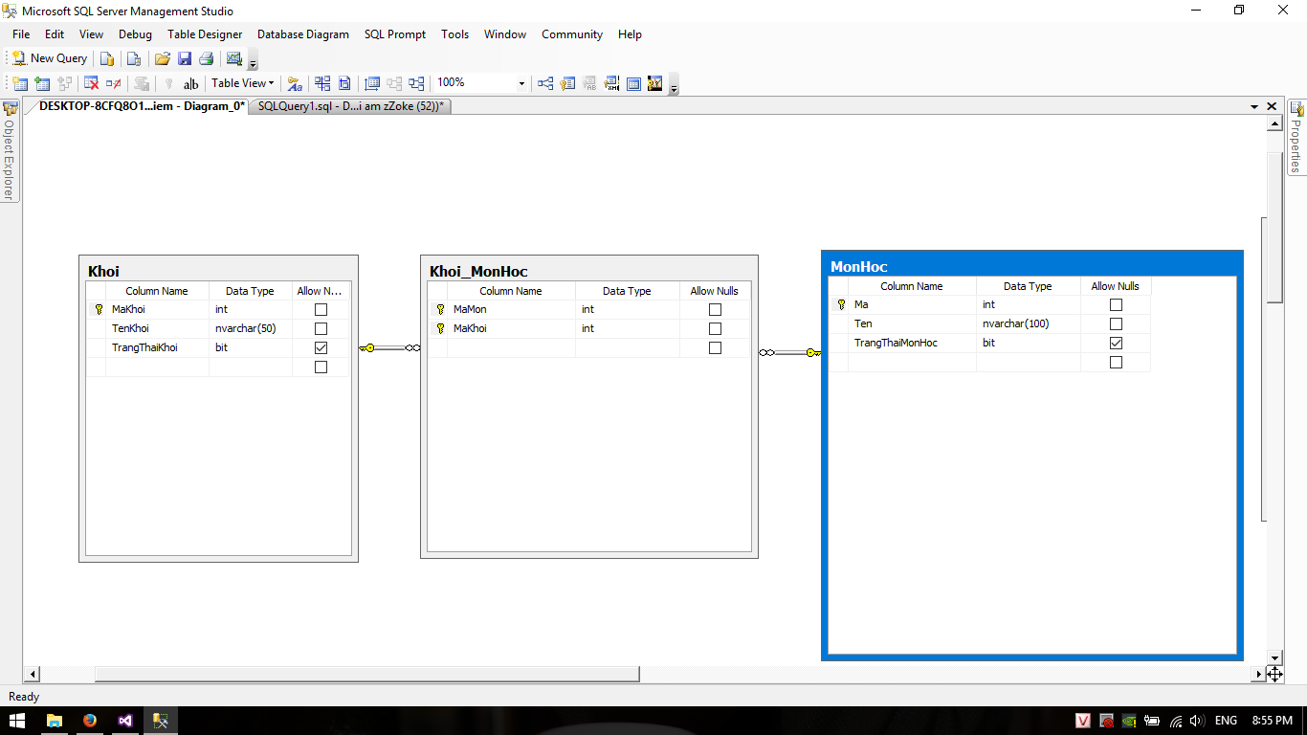Check Allow Nulls for MaMon in Khoi_MonHoc
The height and width of the screenshot is (735, 1307).
pos(715,309)
